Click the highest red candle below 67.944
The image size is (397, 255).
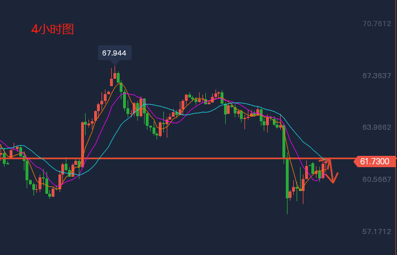click(114, 75)
